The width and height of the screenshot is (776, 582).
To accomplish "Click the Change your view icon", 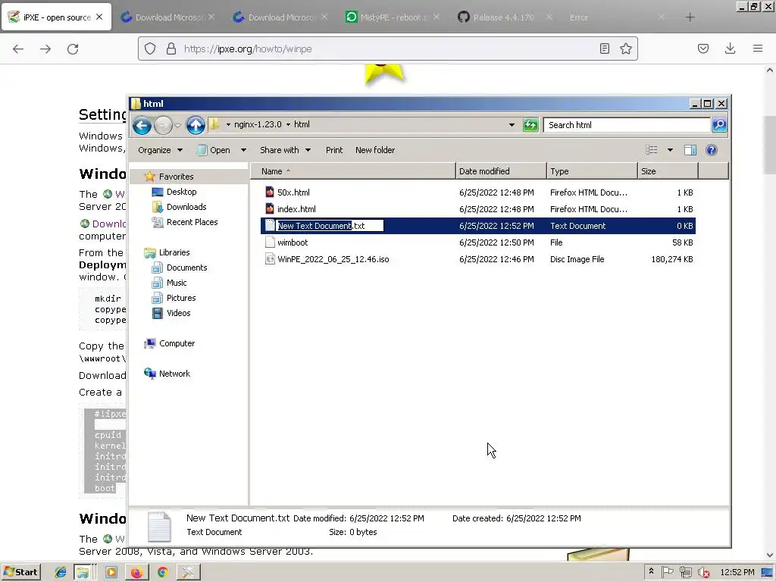I will [651, 150].
